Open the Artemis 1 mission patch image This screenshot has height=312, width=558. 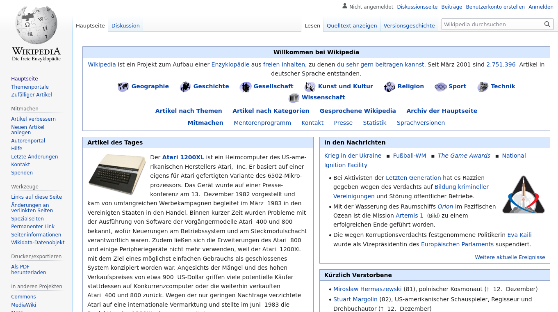click(x=523, y=195)
